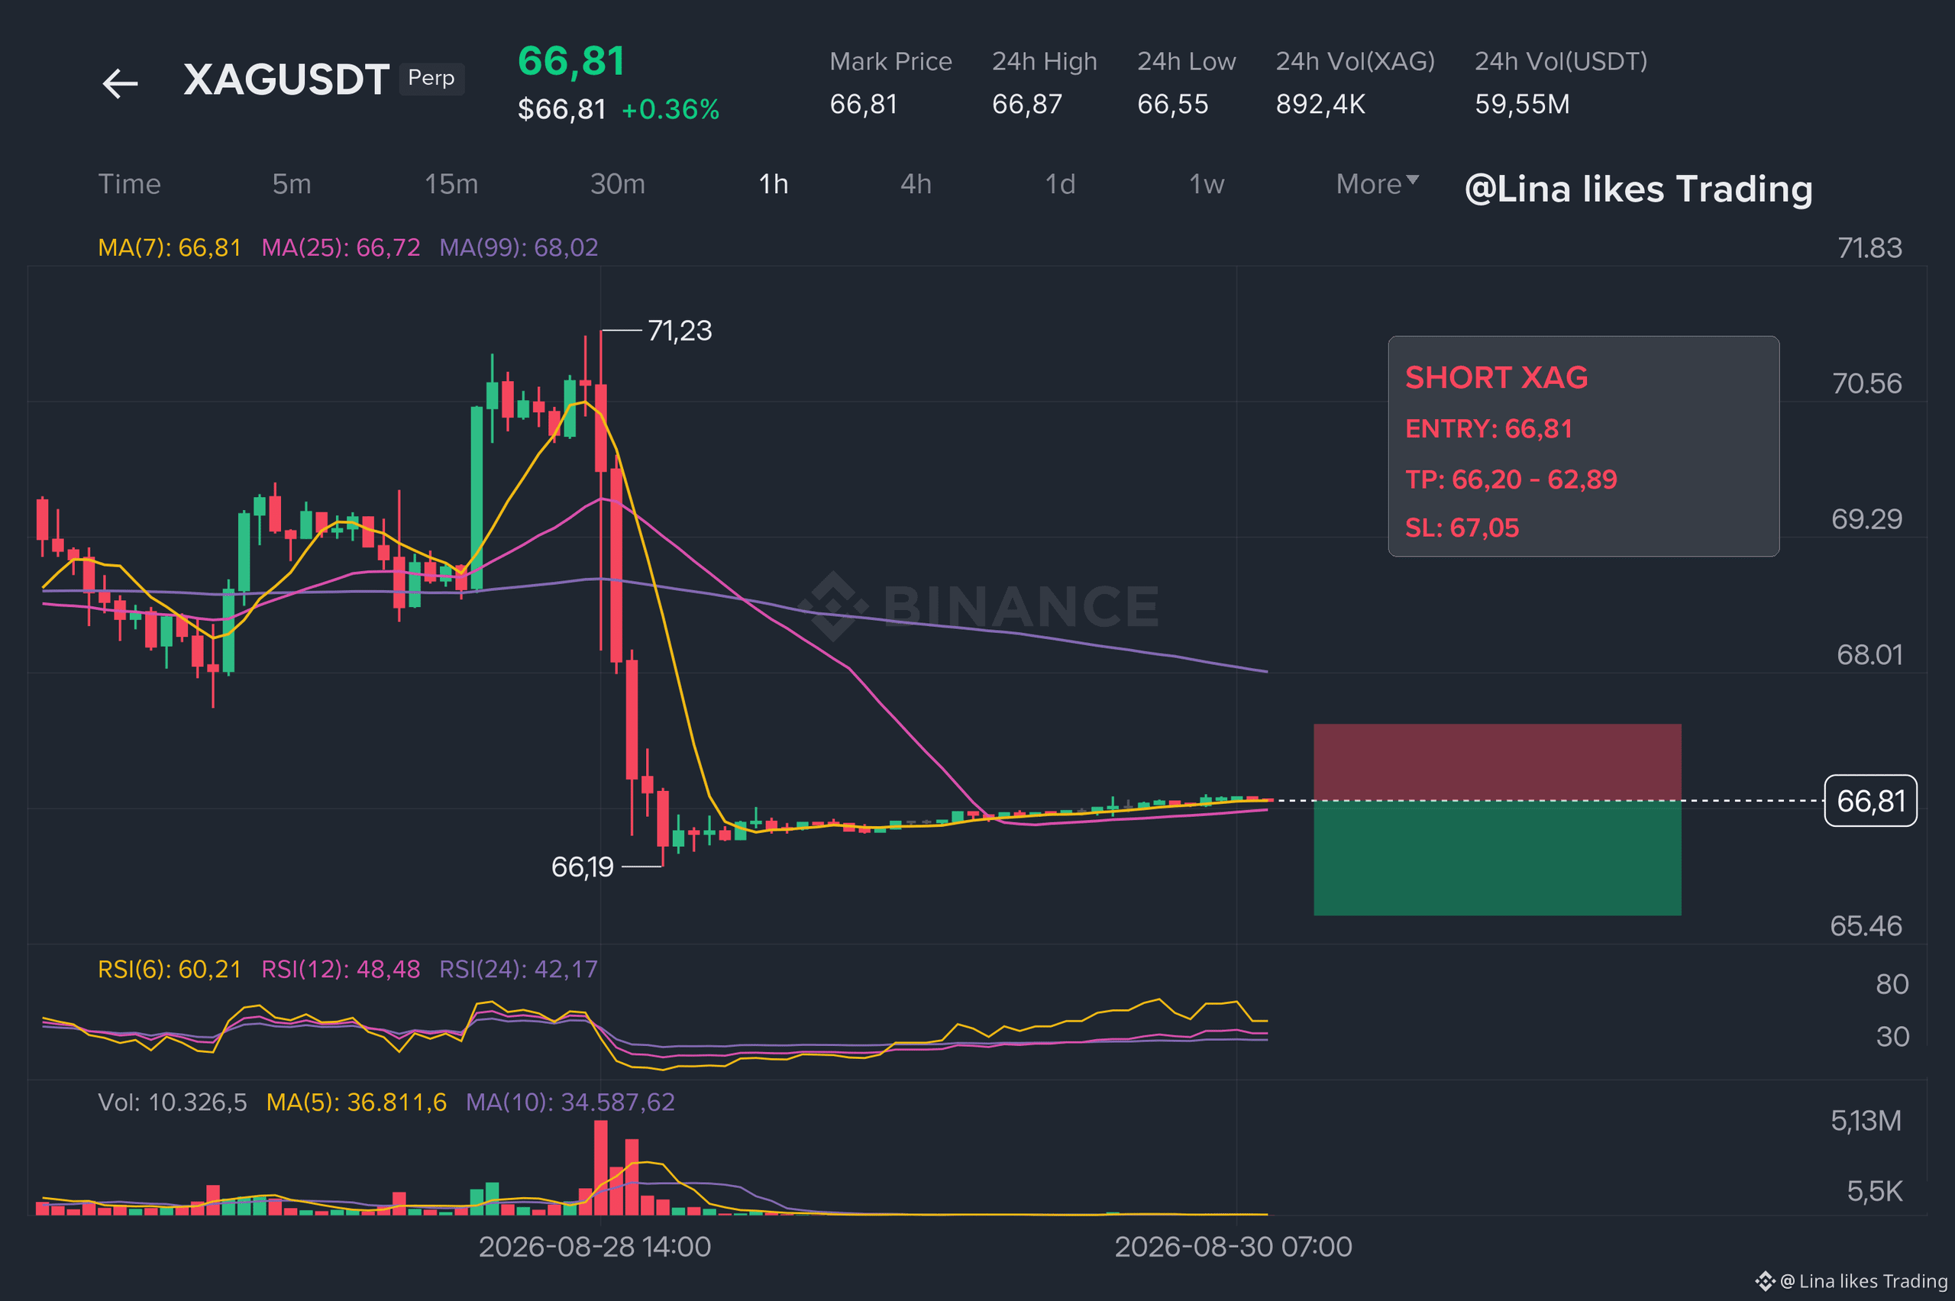
Task: Click the volume MA(10): 34.587,62 label
Action: [x=570, y=1102]
